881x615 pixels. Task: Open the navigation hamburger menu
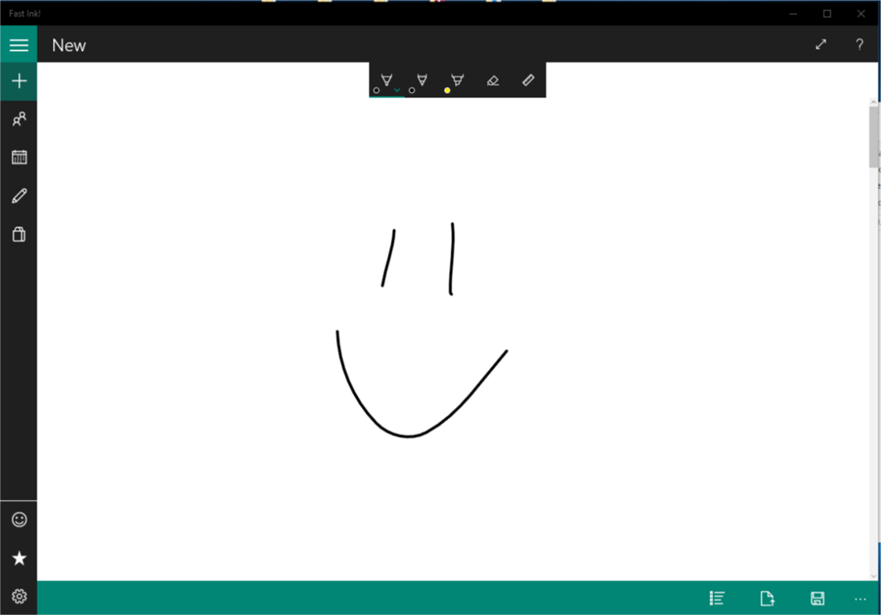(x=19, y=44)
